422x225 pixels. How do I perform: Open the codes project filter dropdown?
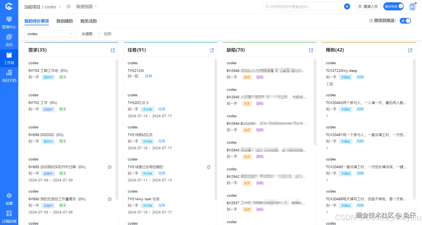tap(50, 34)
